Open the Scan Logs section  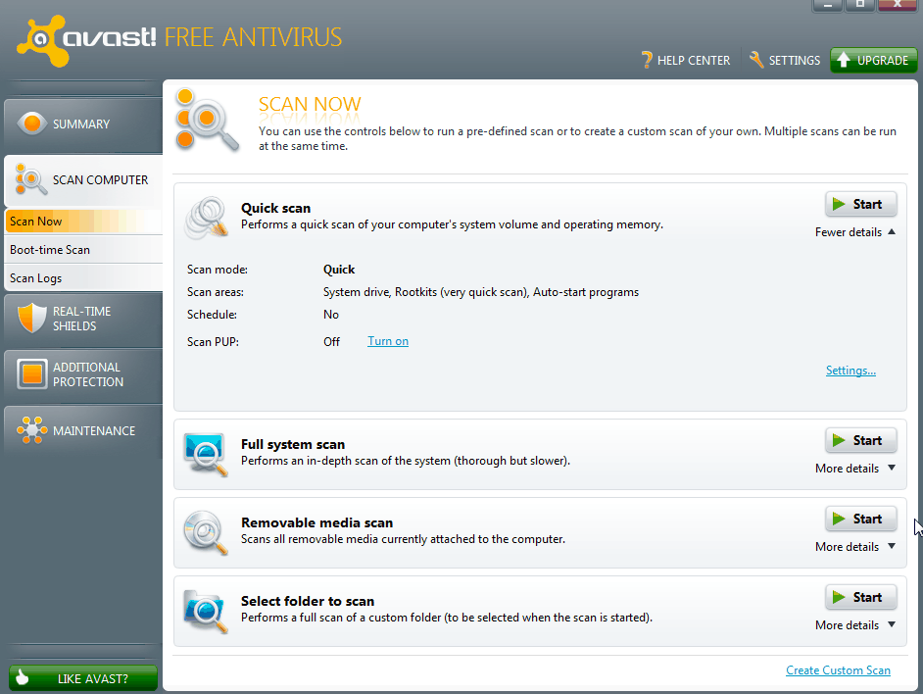pyautogui.click(x=37, y=277)
